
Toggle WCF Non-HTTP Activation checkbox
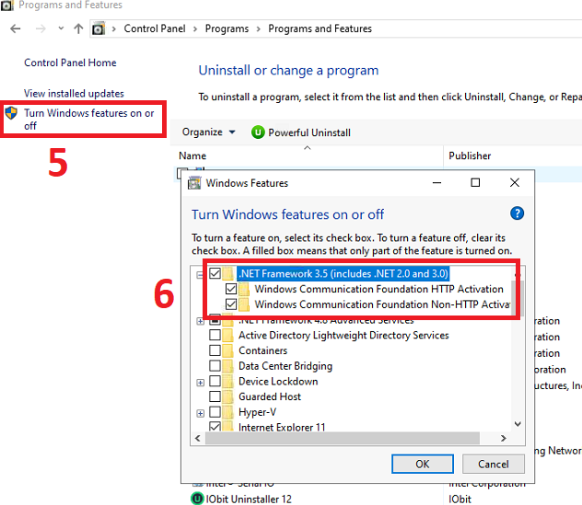(x=231, y=304)
